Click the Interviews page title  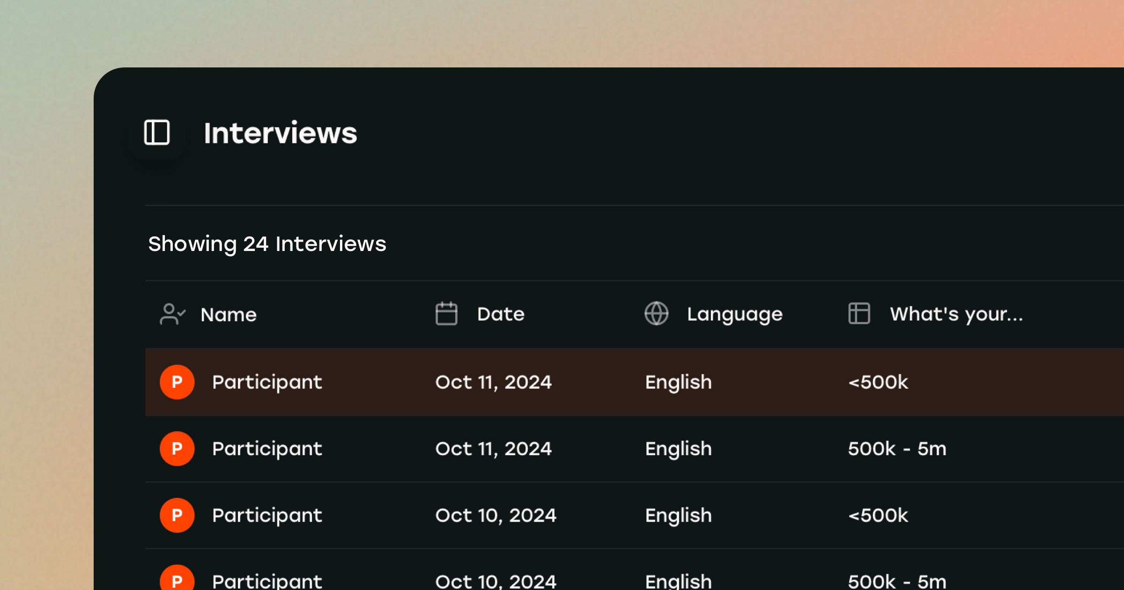(280, 133)
